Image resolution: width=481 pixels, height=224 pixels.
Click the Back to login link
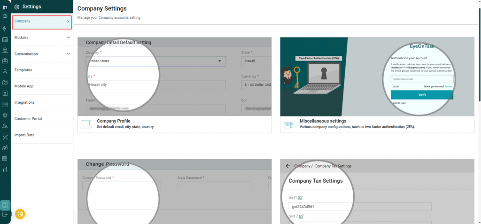(x=399, y=103)
